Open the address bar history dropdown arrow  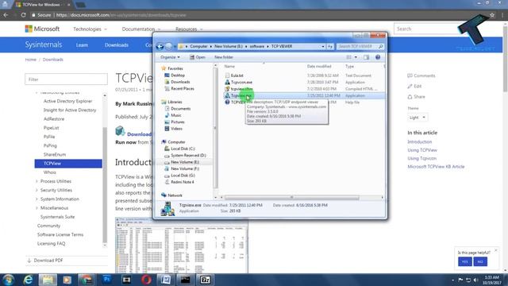323,46
